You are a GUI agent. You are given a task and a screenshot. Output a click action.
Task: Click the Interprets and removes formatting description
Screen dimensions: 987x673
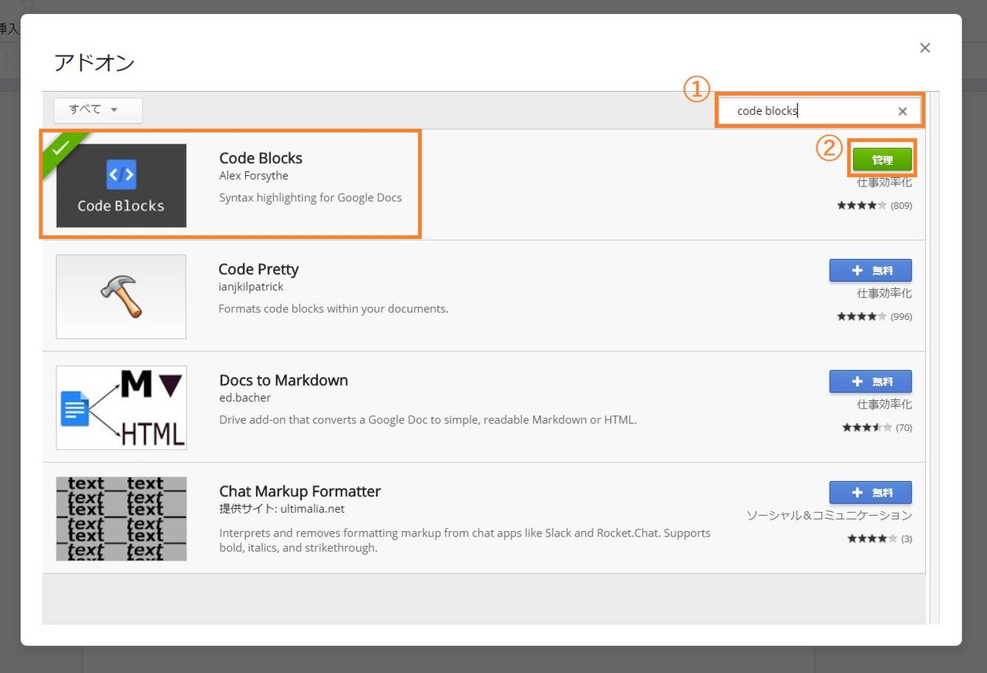(x=465, y=540)
